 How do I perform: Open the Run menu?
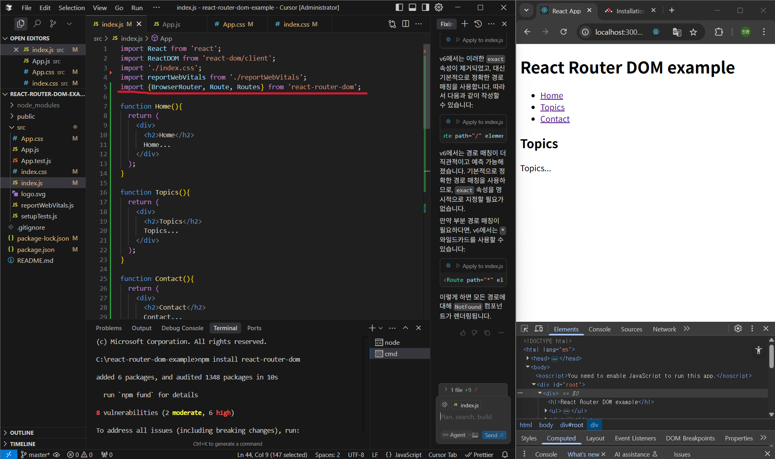click(137, 8)
